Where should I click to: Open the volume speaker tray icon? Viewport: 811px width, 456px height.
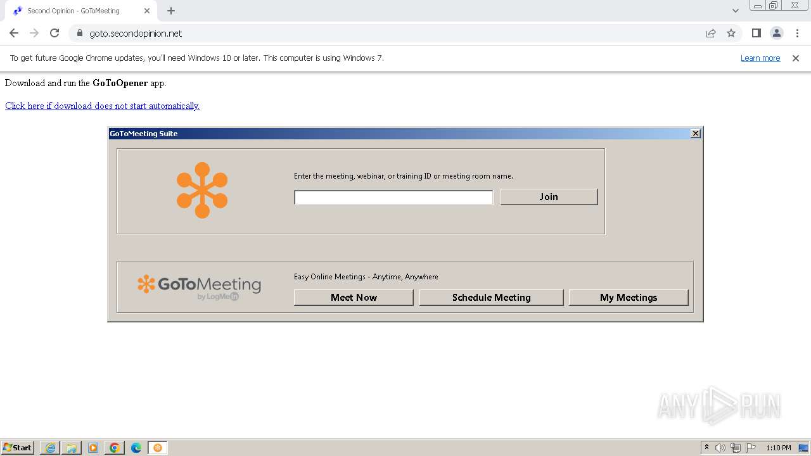click(720, 448)
